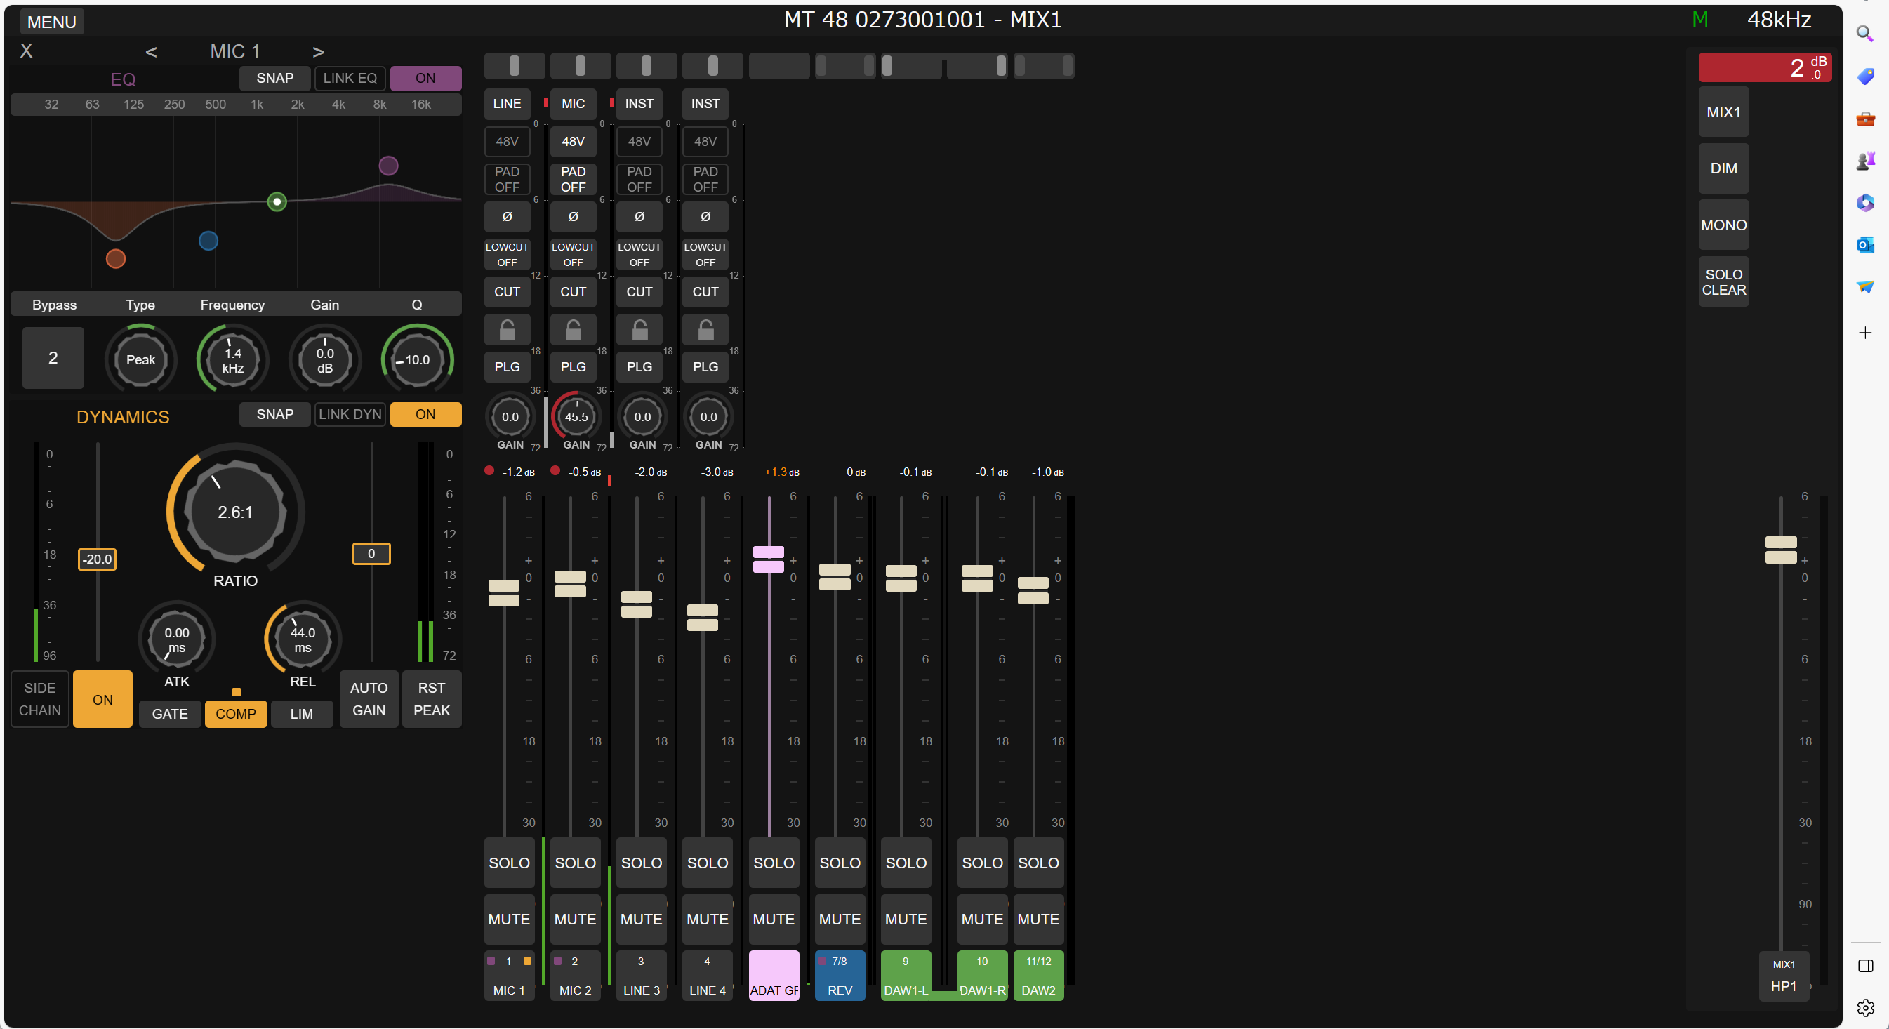Image resolution: width=1889 pixels, height=1029 pixels.
Task: Turn off the DYNAMICS ON toggle
Action: (425, 413)
